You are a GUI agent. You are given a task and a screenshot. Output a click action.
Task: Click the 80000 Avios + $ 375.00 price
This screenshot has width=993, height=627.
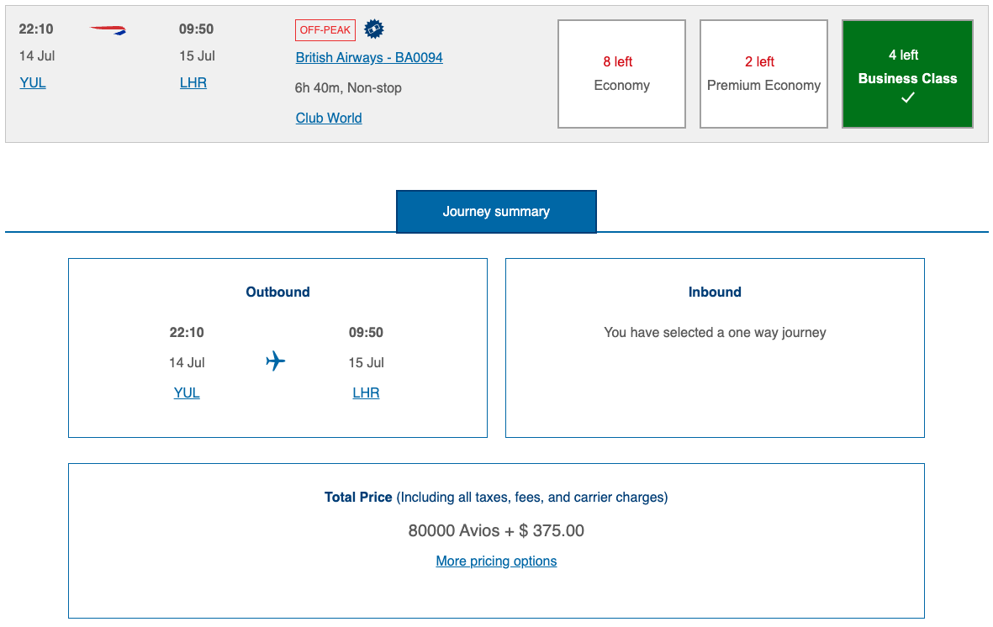[x=496, y=530]
